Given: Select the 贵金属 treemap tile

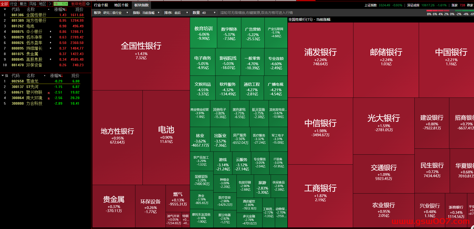Looking at the screenshot, I should (x=114, y=206).
